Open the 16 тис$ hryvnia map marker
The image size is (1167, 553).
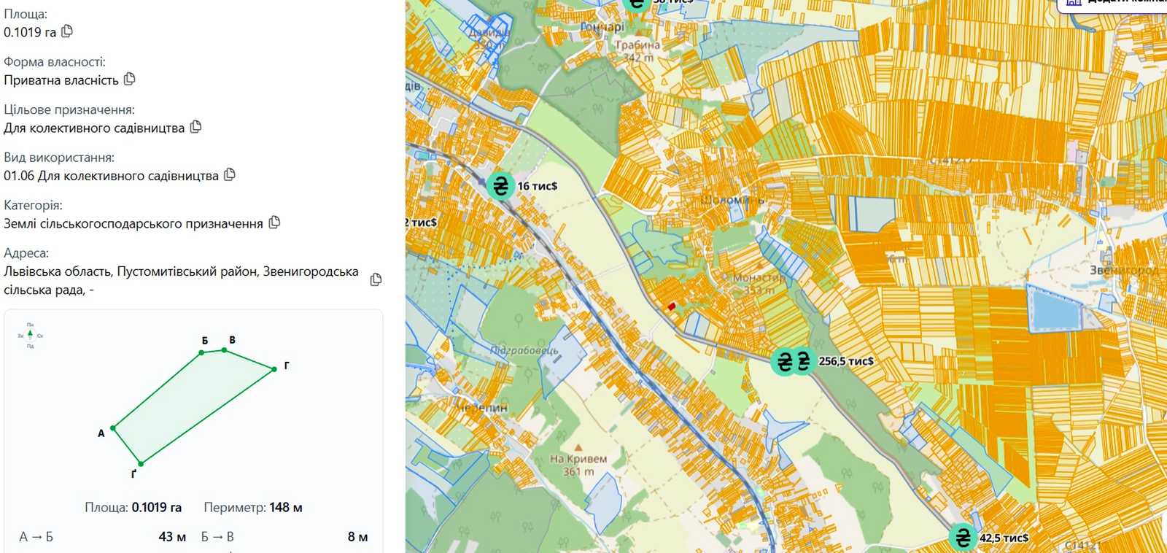coord(500,186)
